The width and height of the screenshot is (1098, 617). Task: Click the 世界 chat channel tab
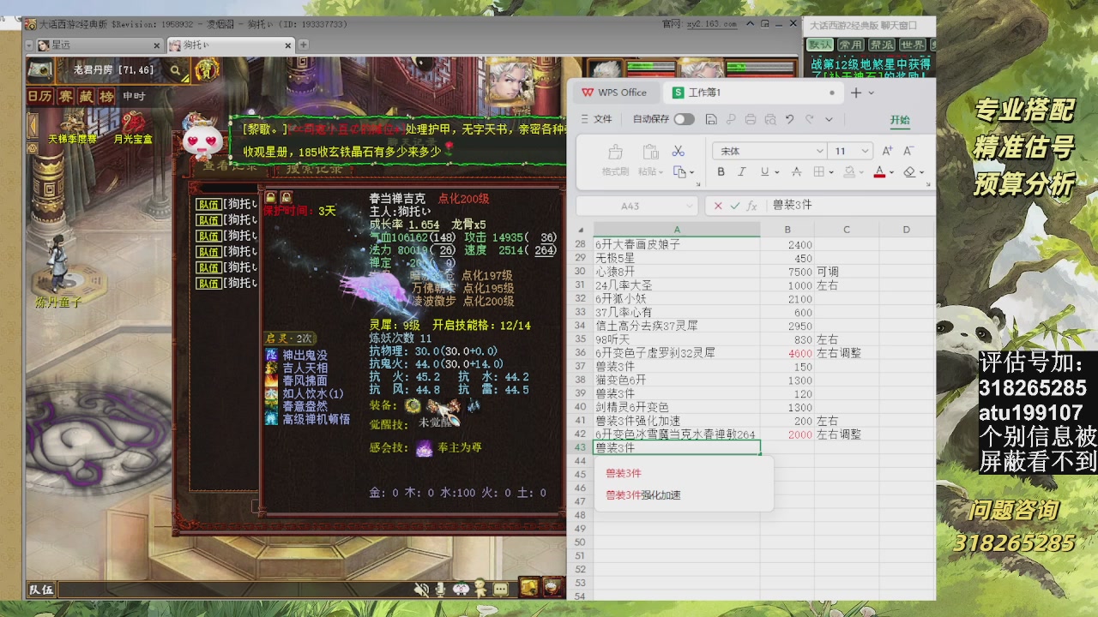tap(913, 45)
